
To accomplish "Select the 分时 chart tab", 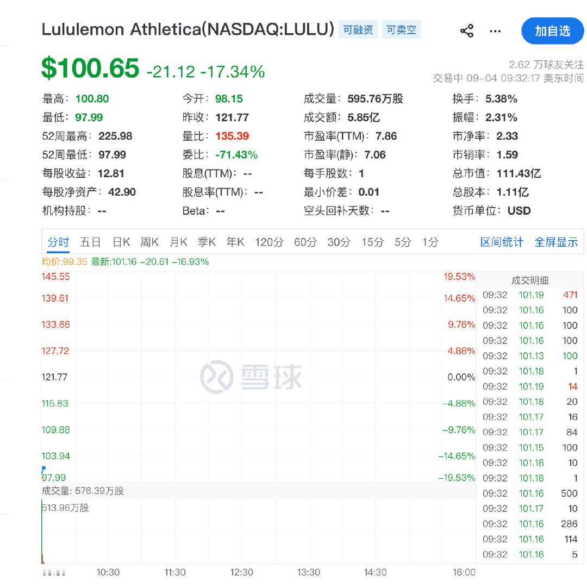I will [x=58, y=242].
